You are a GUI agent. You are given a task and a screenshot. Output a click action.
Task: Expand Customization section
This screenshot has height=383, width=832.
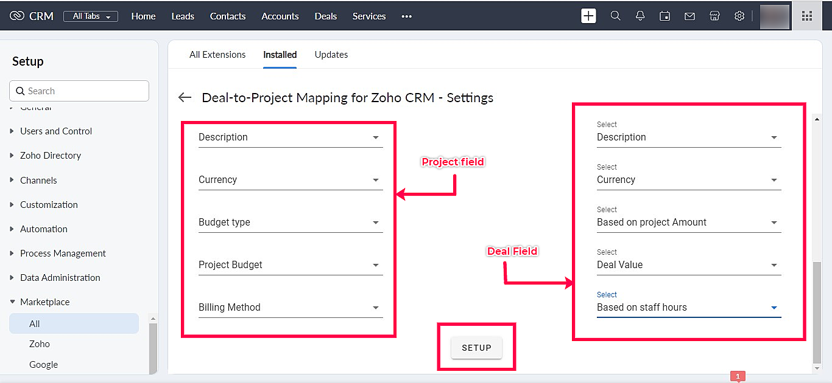[49, 205]
